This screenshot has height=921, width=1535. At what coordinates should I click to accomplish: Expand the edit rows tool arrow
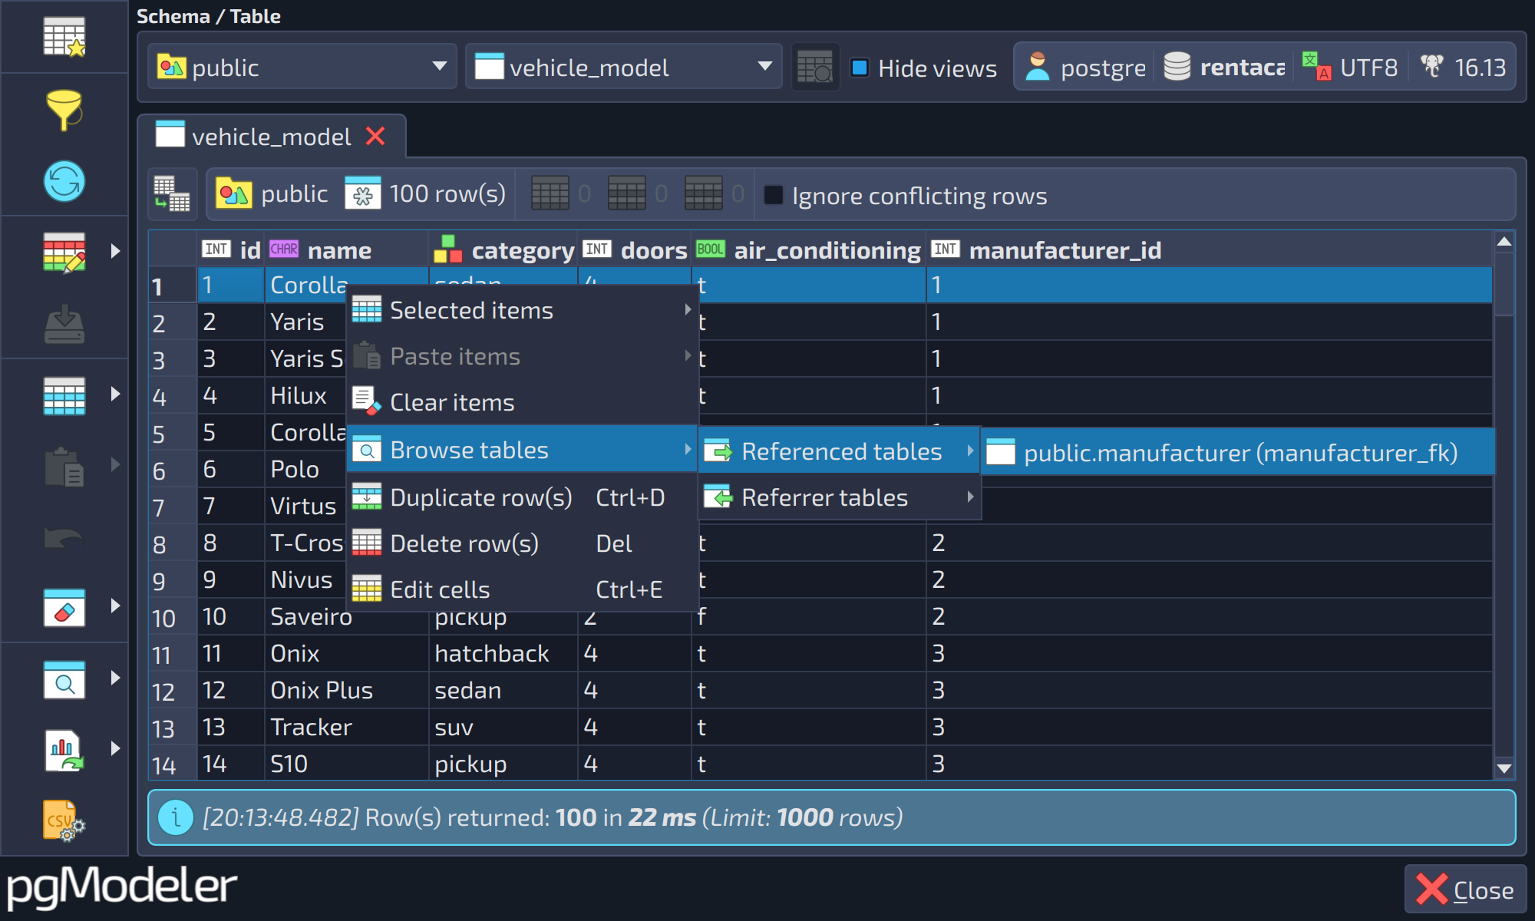(x=115, y=251)
